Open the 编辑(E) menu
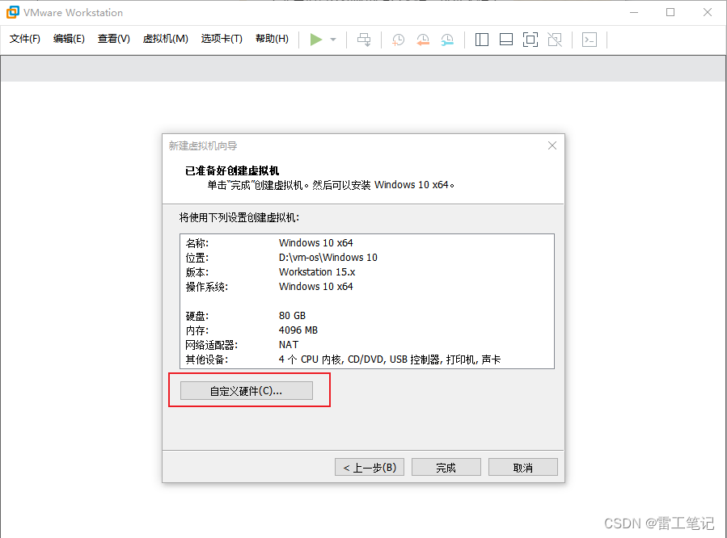Screen dimensions: 727x538 point(69,39)
